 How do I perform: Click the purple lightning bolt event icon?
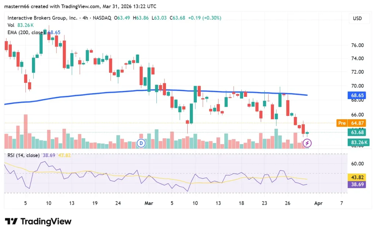tap(306, 143)
